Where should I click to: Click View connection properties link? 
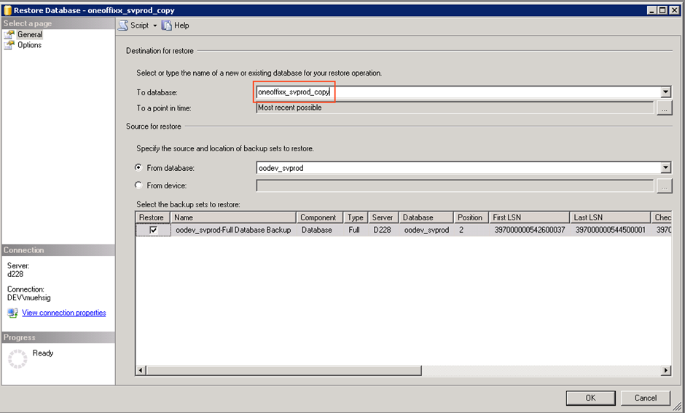(64, 313)
